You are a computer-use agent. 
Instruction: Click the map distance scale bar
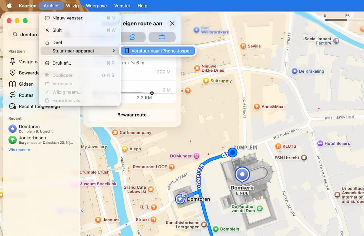tap(344, 20)
